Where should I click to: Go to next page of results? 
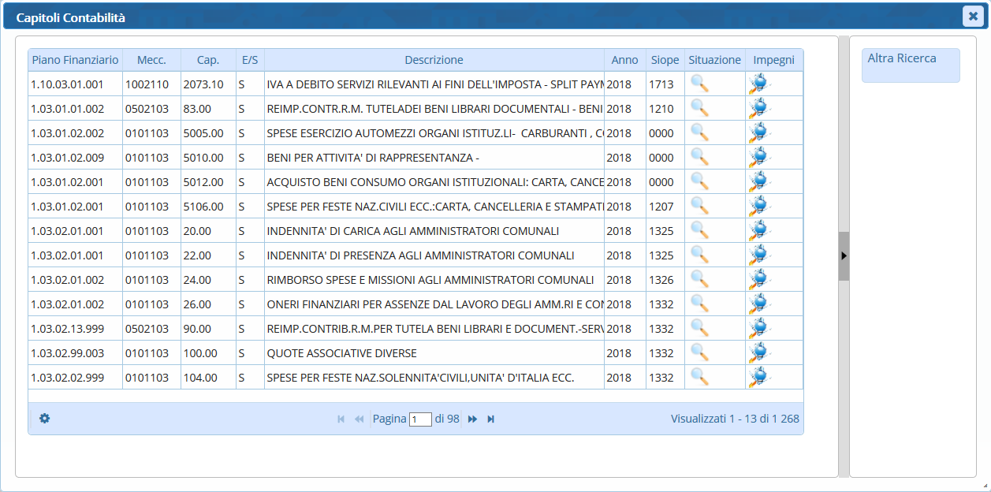coord(473,419)
